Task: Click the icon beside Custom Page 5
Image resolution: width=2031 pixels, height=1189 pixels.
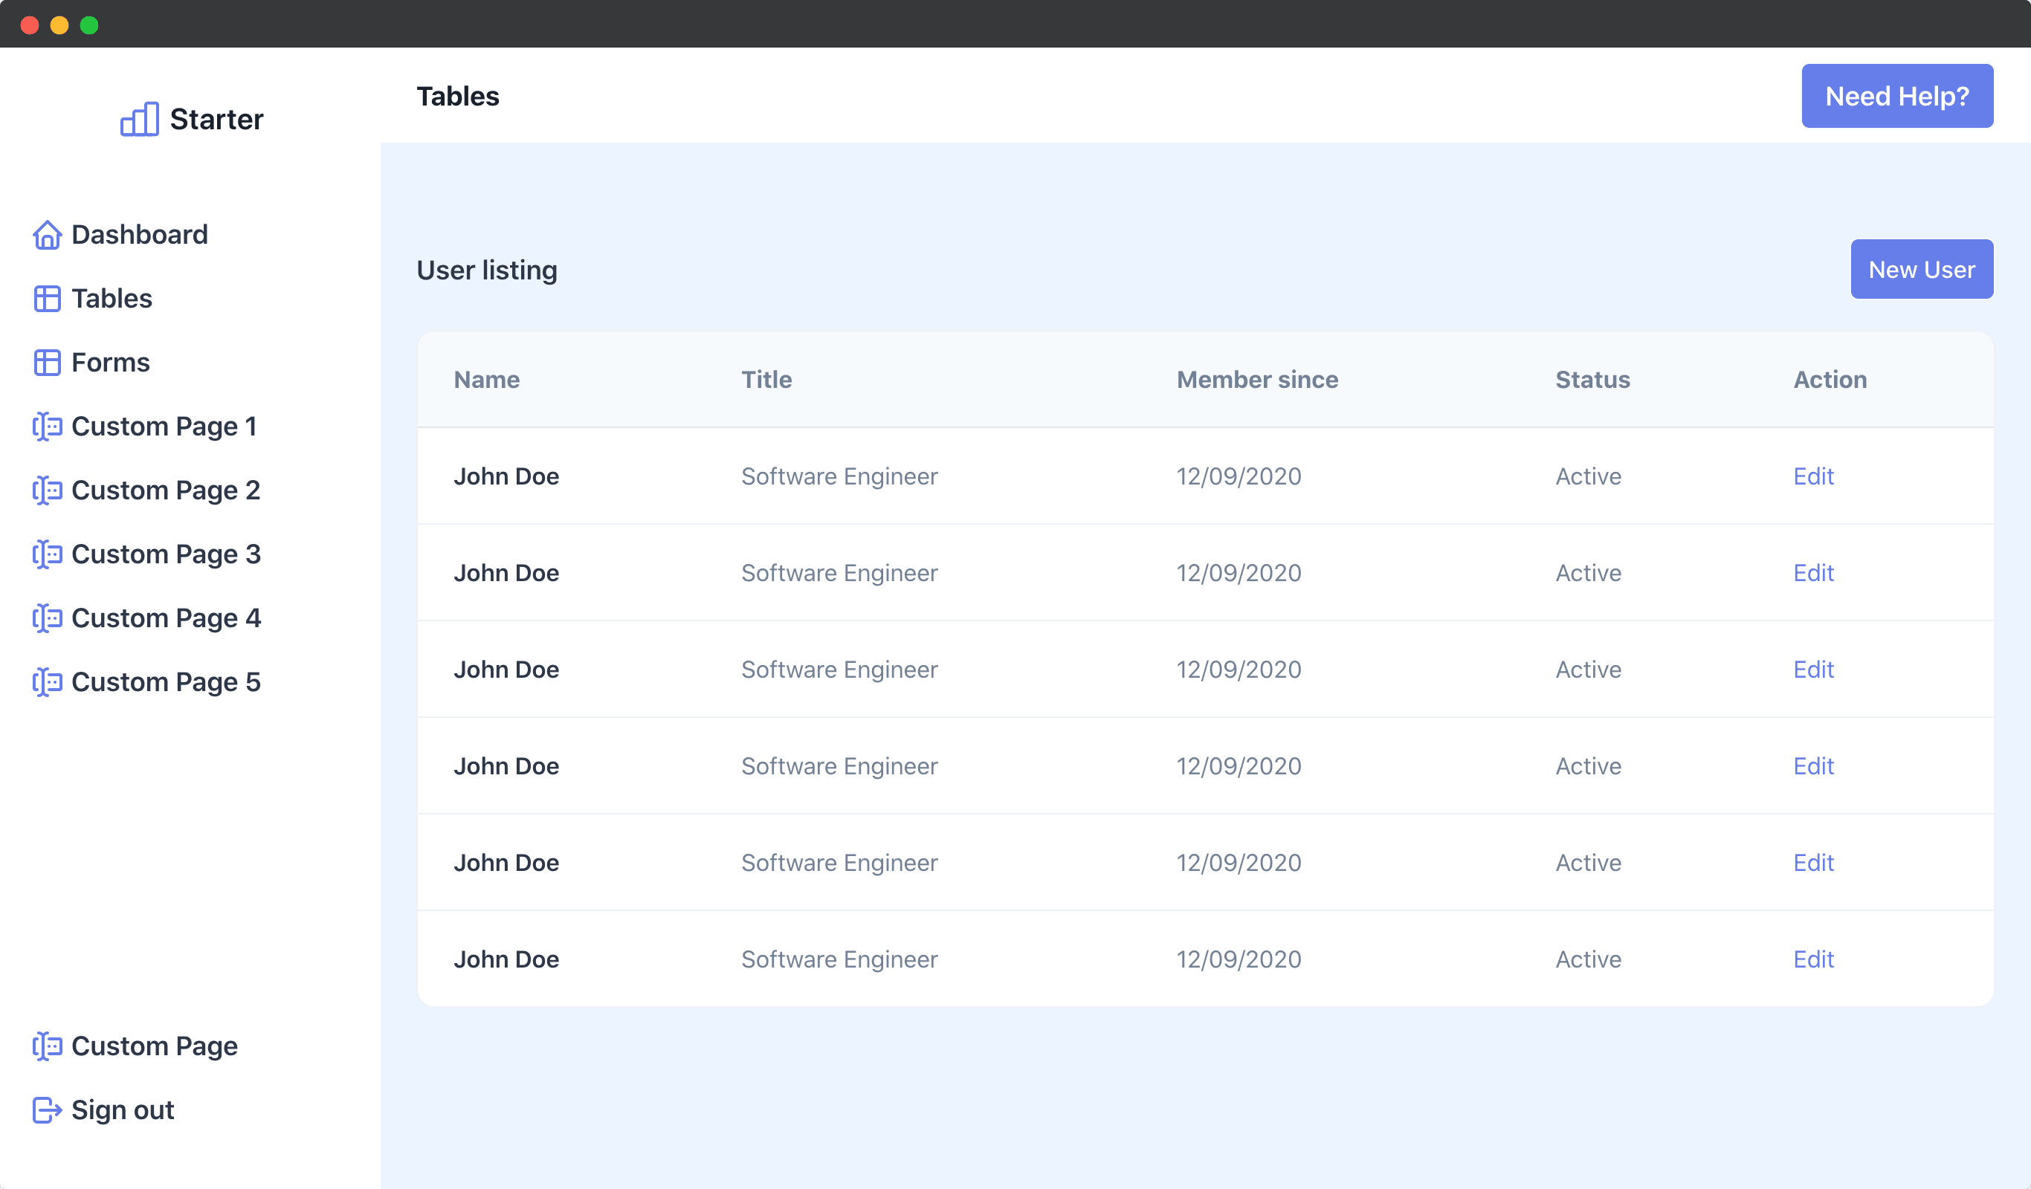Action: pyautogui.click(x=48, y=681)
